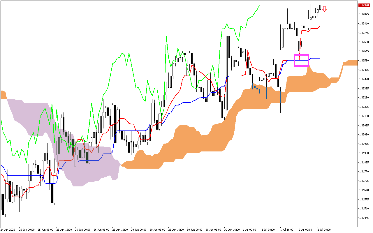Click the 1.32680 price axis label
Screen dimensions: 373x233
pos(364,42)
